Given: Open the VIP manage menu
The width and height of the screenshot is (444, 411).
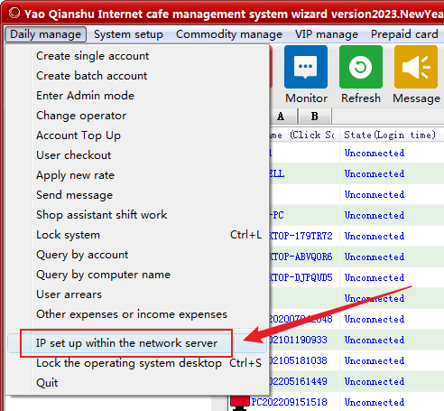Looking at the screenshot, I should click(327, 34).
